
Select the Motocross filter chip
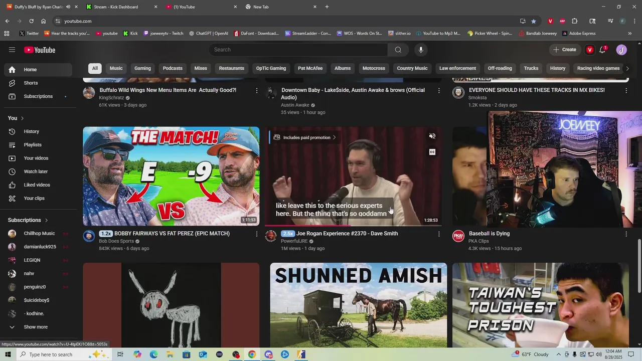click(x=374, y=68)
